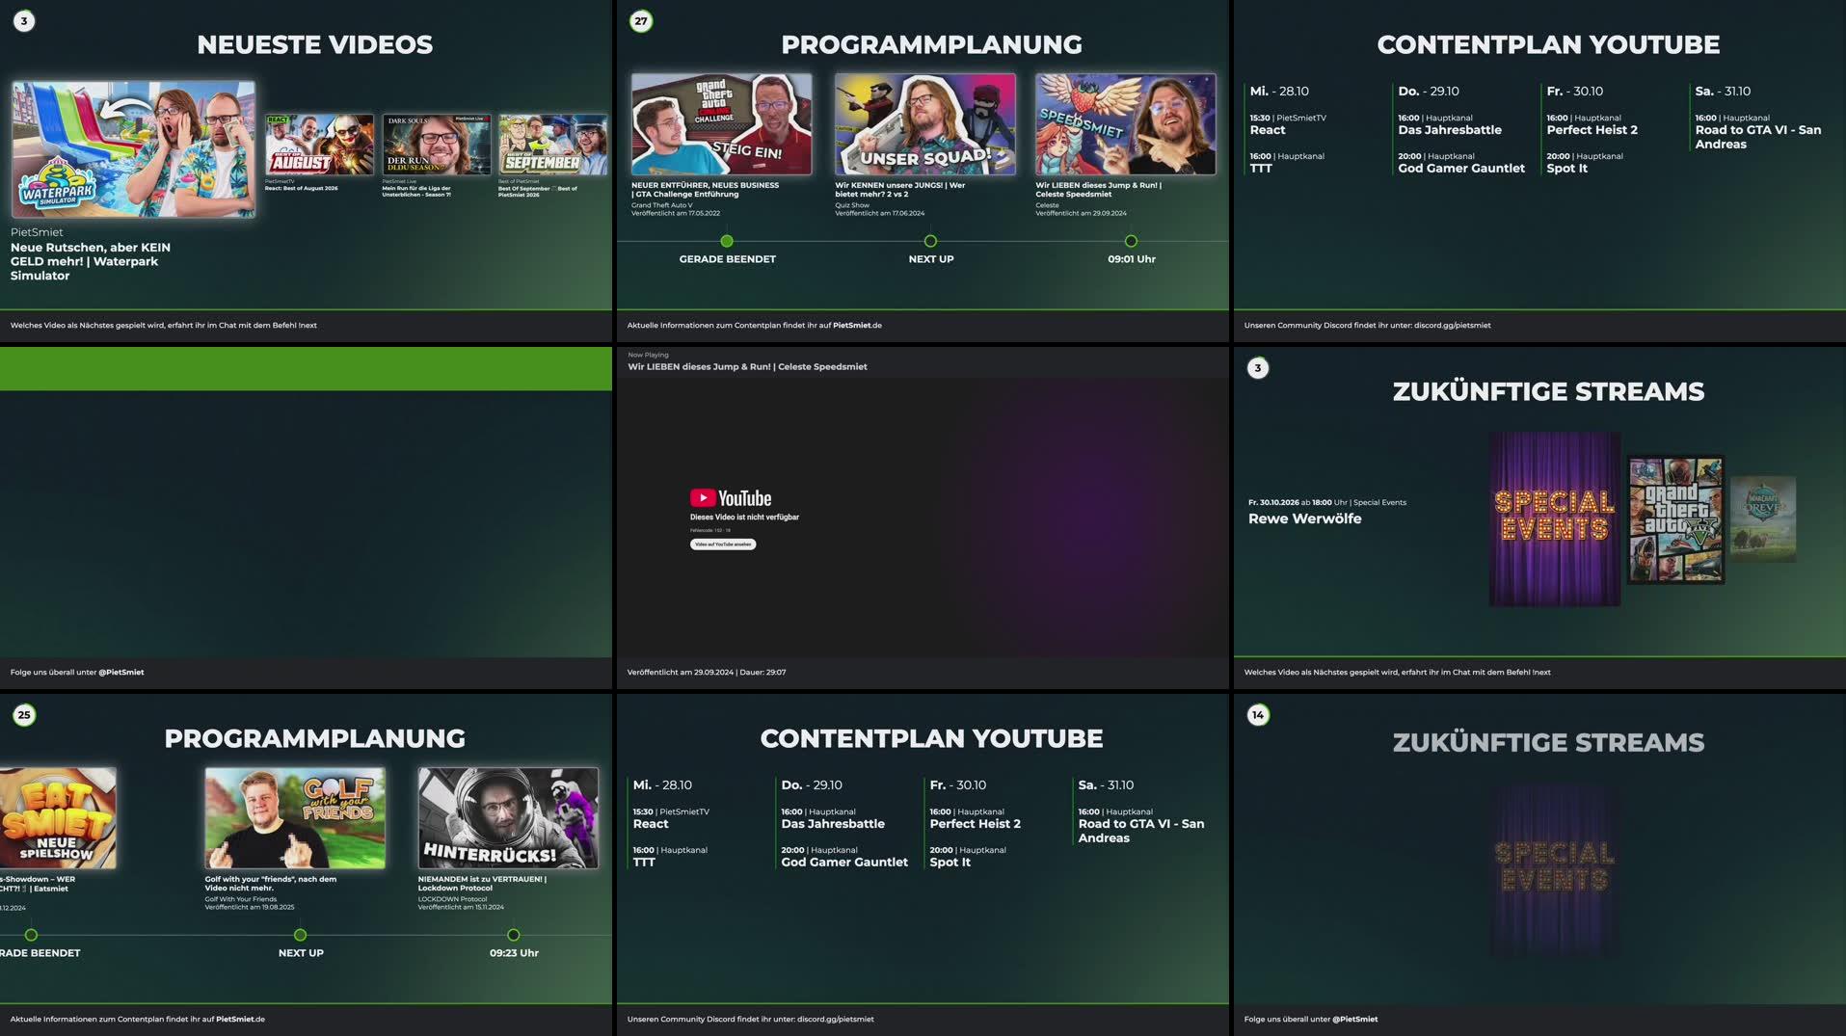
Task: Click the timeline marker above '09:01 Uhr'
Action: point(1131,241)
